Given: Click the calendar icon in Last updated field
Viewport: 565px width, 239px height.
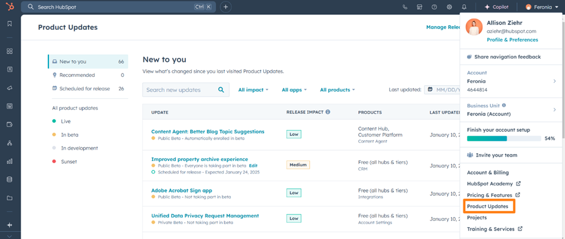Looking at the screenshot, I should 430,89.
